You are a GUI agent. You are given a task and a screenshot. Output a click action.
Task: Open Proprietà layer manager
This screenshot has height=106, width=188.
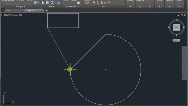[x=88, y=2]
